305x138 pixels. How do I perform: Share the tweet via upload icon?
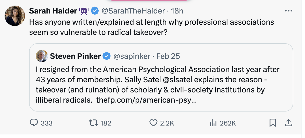(288, 123)
